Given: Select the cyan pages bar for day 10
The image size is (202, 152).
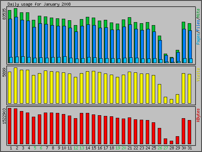Looking at the screenshot, I should coord(65,60).
